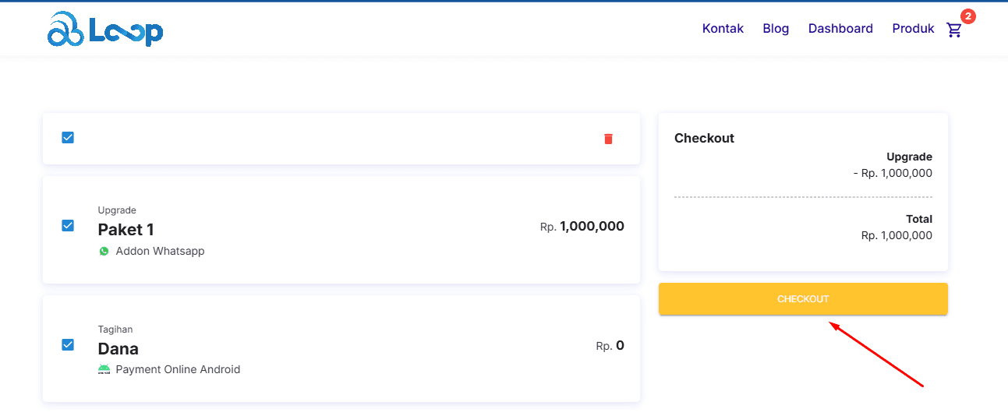Click the Loop logo in header
Viewport: 1008px width, 416px height.
tap(105, 30)
